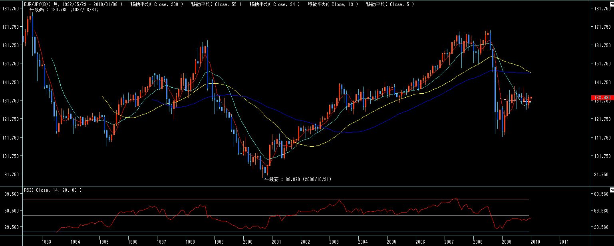The image size is (614, 246).
Task: Click 91.750 on the left price axis
Action: (11, 174)
